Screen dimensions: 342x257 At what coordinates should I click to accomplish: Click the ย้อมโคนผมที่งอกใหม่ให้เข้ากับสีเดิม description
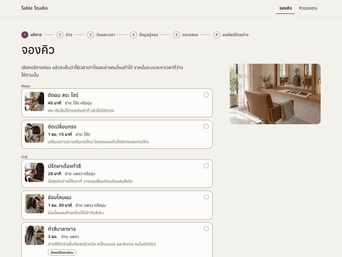coord(76,213)
